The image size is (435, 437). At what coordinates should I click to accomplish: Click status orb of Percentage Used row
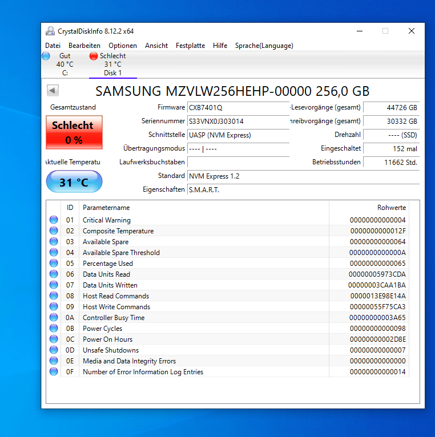[x=54, y=264]
